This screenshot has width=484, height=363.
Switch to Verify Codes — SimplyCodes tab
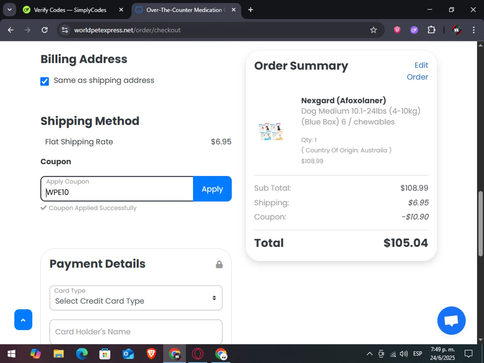(70, 10)
